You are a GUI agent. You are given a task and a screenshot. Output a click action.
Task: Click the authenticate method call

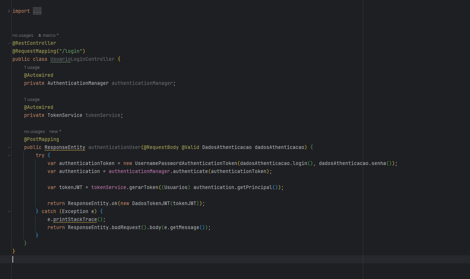(190, 172)
